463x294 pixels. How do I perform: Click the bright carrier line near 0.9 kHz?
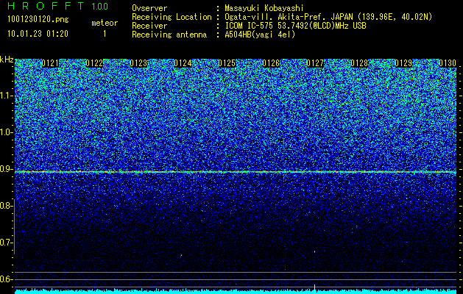tap(236, 172)
